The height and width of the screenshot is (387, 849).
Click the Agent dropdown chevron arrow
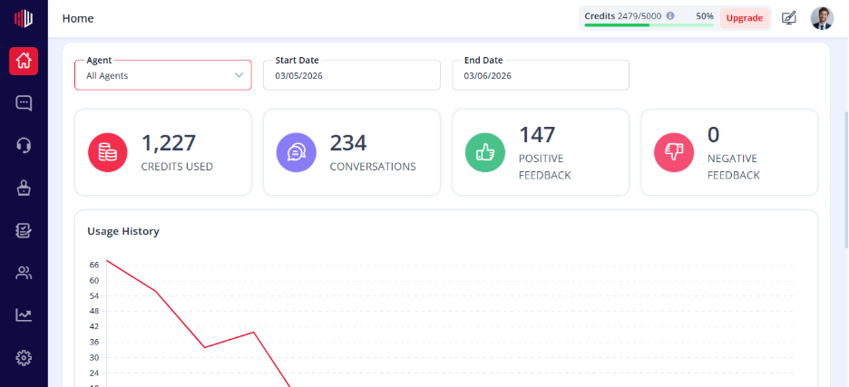click(239, 75)
